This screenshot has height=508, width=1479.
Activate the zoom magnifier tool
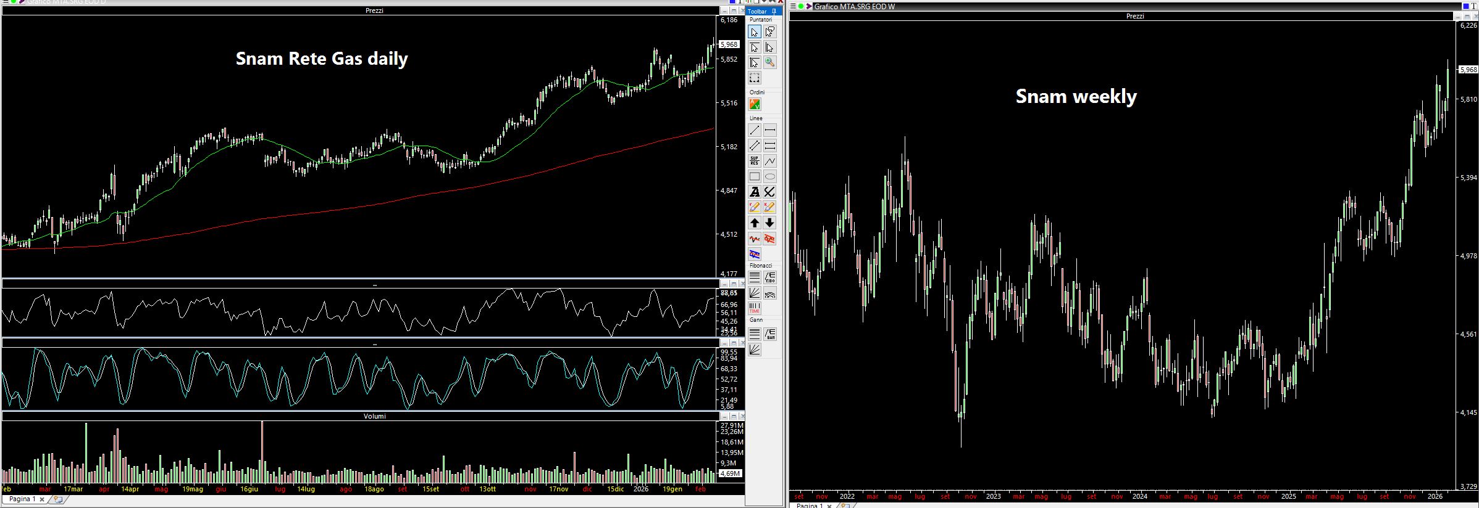(x=769, y=62)
